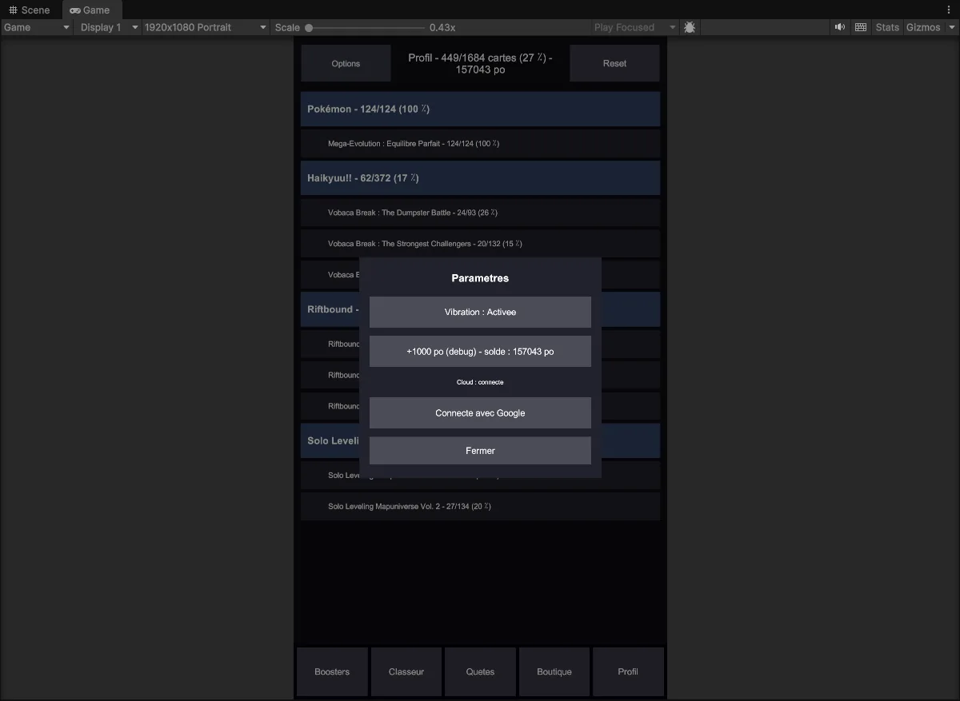
Task: Open the Game view type dropdown
Action: pyautogui.click(x=37, y=27)
